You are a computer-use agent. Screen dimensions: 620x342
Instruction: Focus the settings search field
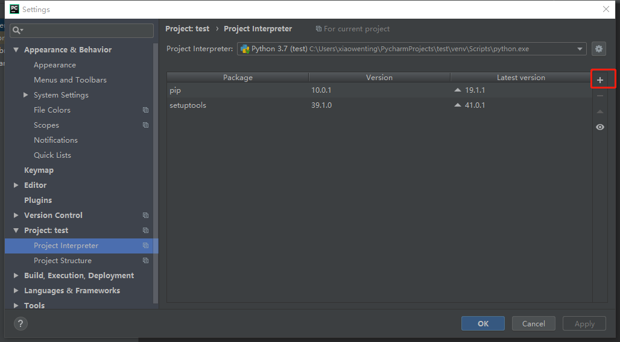tap(81, 31)
